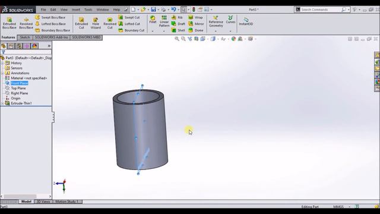Click the Undo icon

[173, 10]
